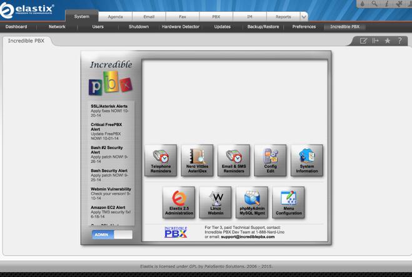Viewport: 412px width, 277px height.
Task: Open the Hardware Detector submenu item
Action: pyautogui.click(x=181, y=27)
